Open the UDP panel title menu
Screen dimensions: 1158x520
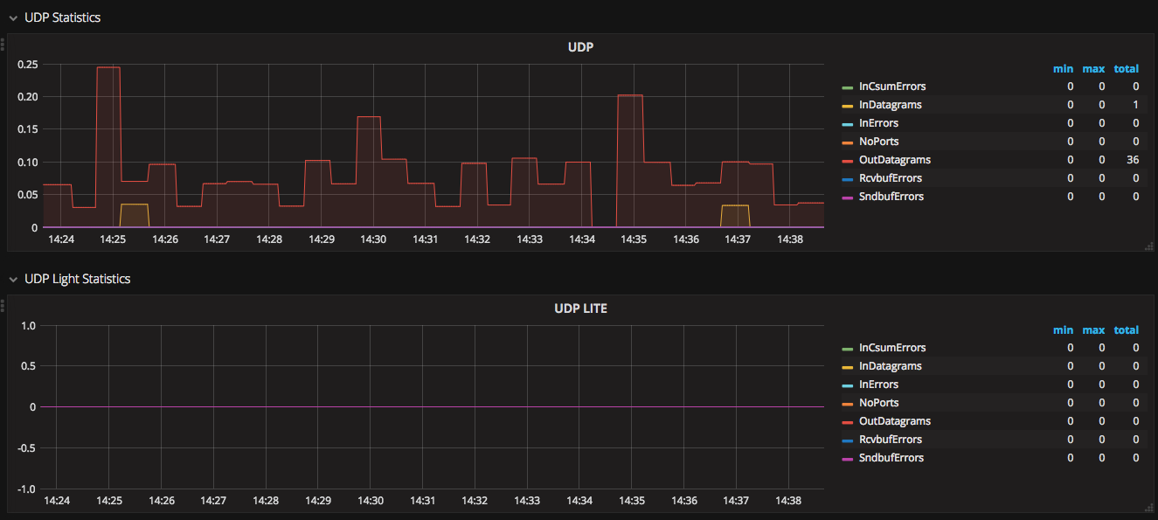pyautogui.click(x=580, y=47)
